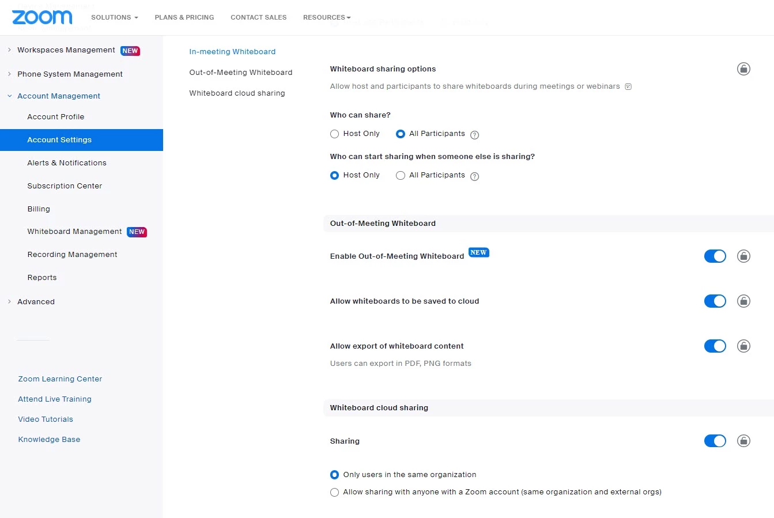
Task: Open Account Settings in sidebar
Action: [81, 140]
